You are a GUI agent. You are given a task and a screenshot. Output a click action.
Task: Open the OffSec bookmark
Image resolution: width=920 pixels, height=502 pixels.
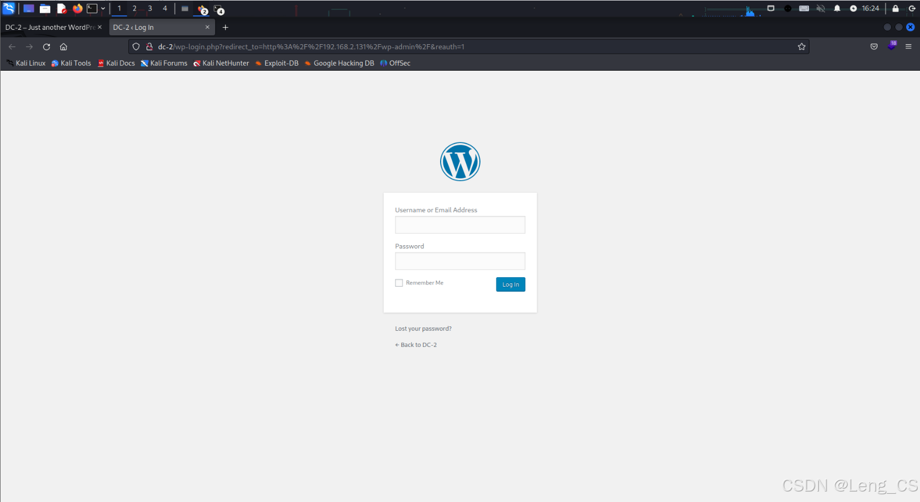click(x=395, y=63)
